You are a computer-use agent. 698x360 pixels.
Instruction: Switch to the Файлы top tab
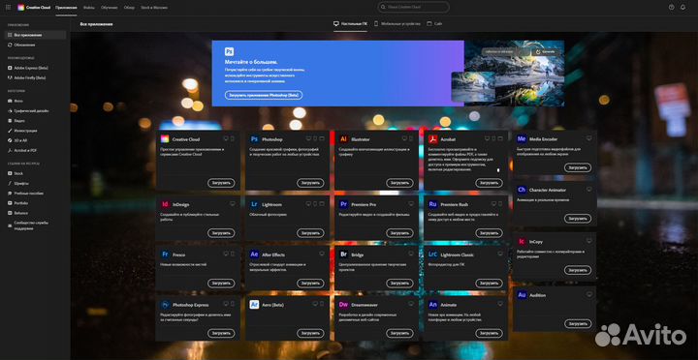click(x=89, y=8)
